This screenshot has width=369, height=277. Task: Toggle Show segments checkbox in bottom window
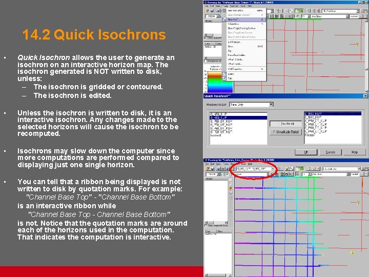tap(206, 226)
